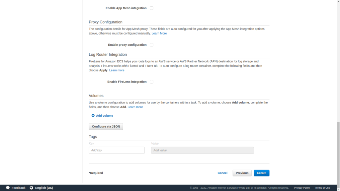Screen dimensions: 340x191
Task: Open the Privacy Policy footer link
Action: click(302, 188)
